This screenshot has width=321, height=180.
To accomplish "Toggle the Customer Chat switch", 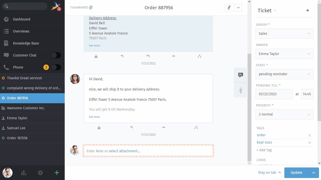I will click(56, 55).
